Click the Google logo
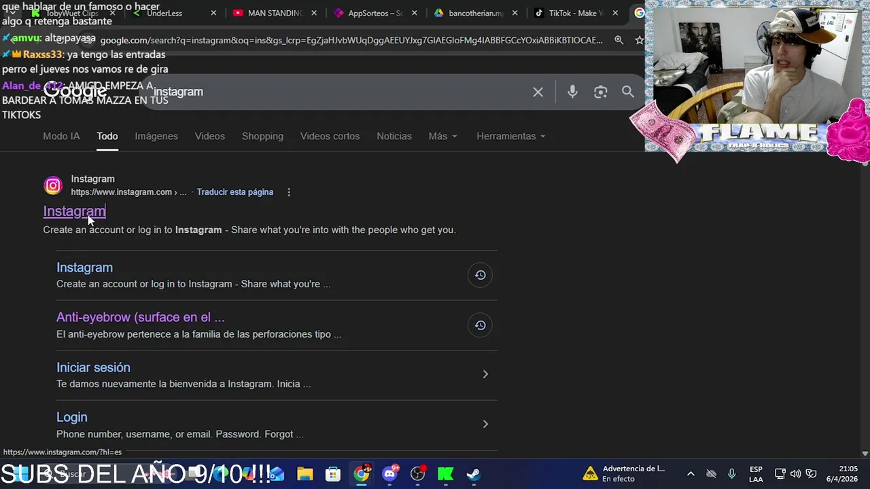870x489 pixels. pos(75,91)
